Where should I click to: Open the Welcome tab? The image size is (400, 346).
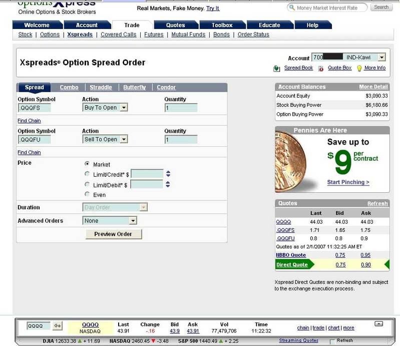coord(37,25)
